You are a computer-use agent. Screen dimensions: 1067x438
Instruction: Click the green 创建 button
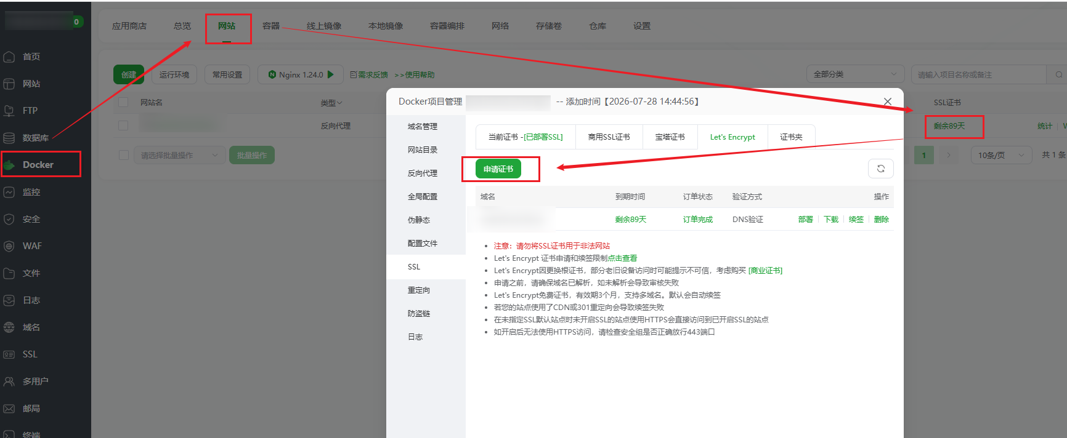[129, 74]
